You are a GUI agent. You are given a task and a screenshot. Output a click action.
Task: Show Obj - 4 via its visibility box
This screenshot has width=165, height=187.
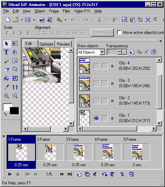[x=96, y=66]
